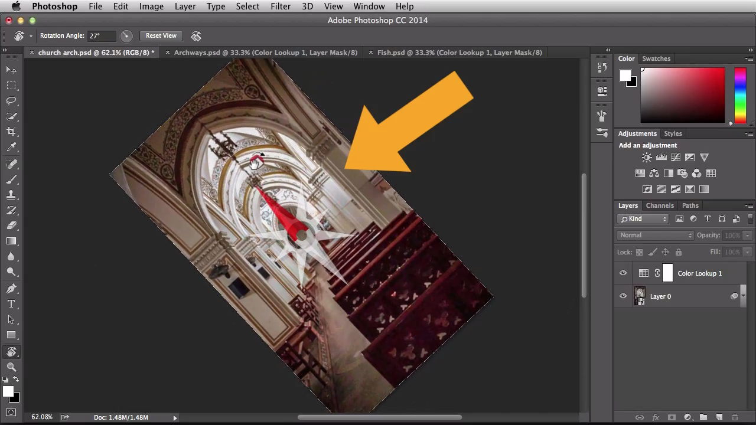
Task: Open the Layers panel flyout menu
Action: pyautogui.click(x=749, y=205)
